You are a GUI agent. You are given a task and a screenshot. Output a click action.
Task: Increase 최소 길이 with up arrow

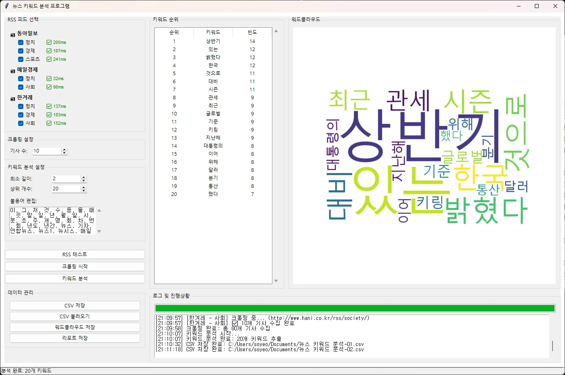click(x=83, y=177)
